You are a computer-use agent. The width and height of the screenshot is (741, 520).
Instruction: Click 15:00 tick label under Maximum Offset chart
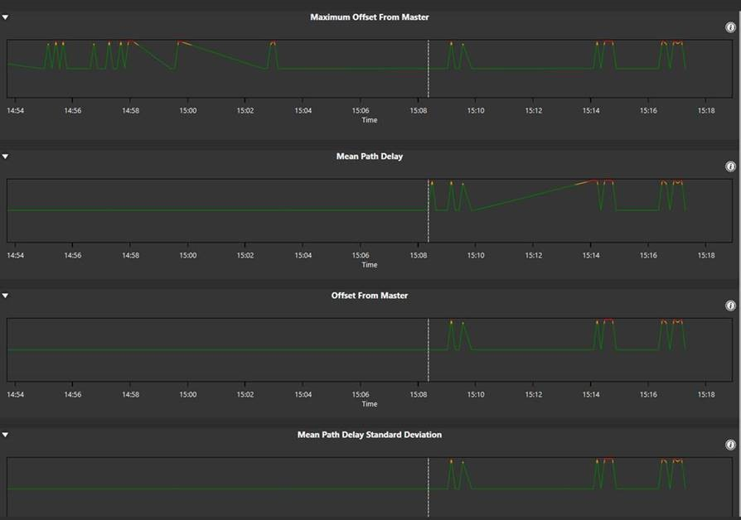coord(187,109)
